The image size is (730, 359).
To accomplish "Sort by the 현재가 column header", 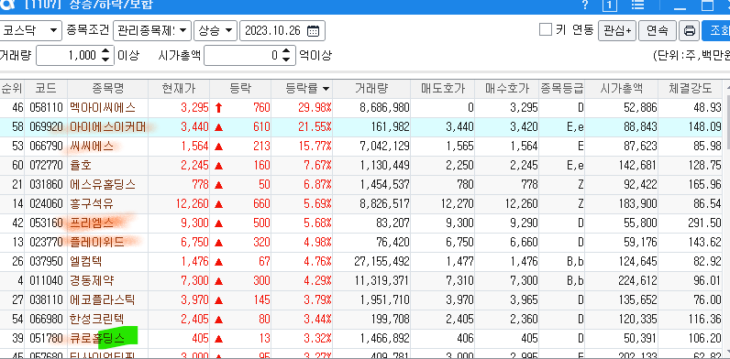I will [179, 88].
